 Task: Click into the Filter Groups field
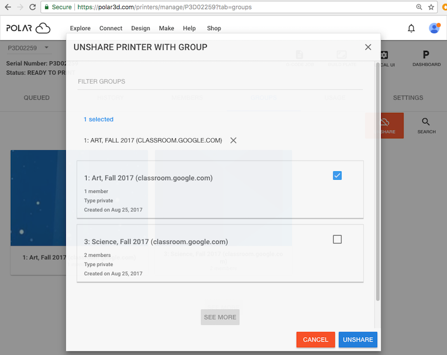(220, 81)
